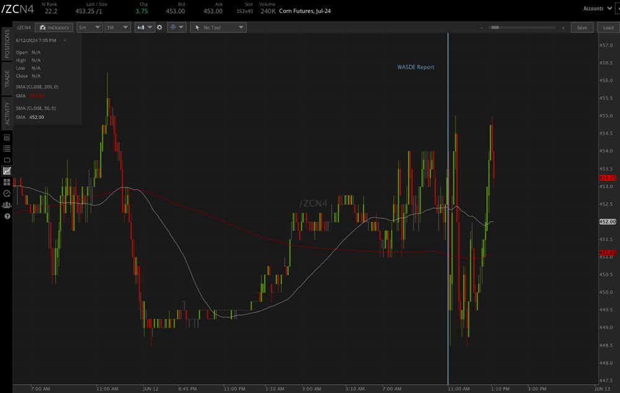The image size is (620, 393).
Task: Click the Ask 453.00 value
Action: 213,11
